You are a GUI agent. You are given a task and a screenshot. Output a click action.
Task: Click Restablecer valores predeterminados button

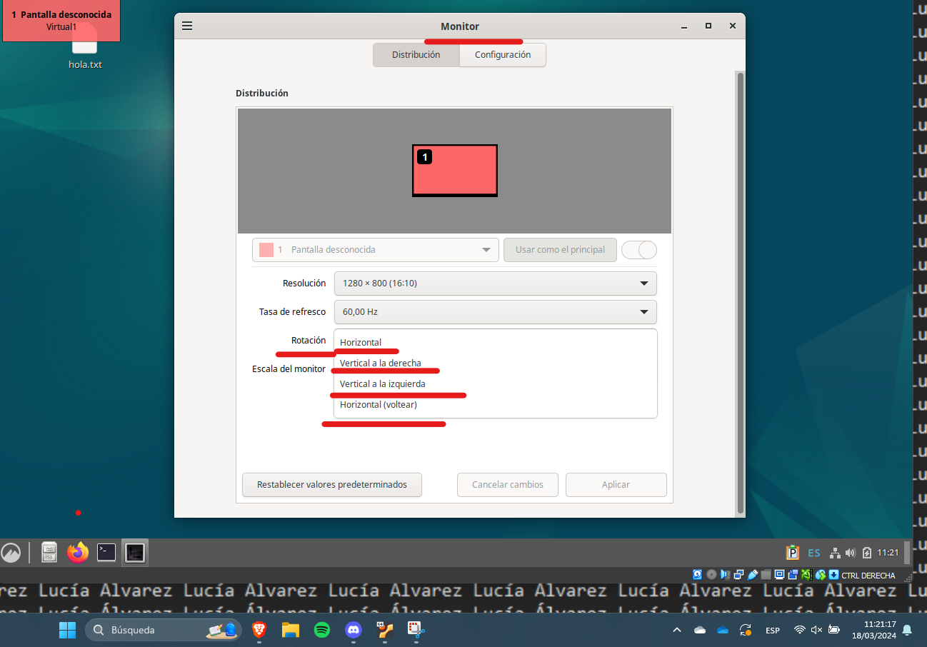332,485
